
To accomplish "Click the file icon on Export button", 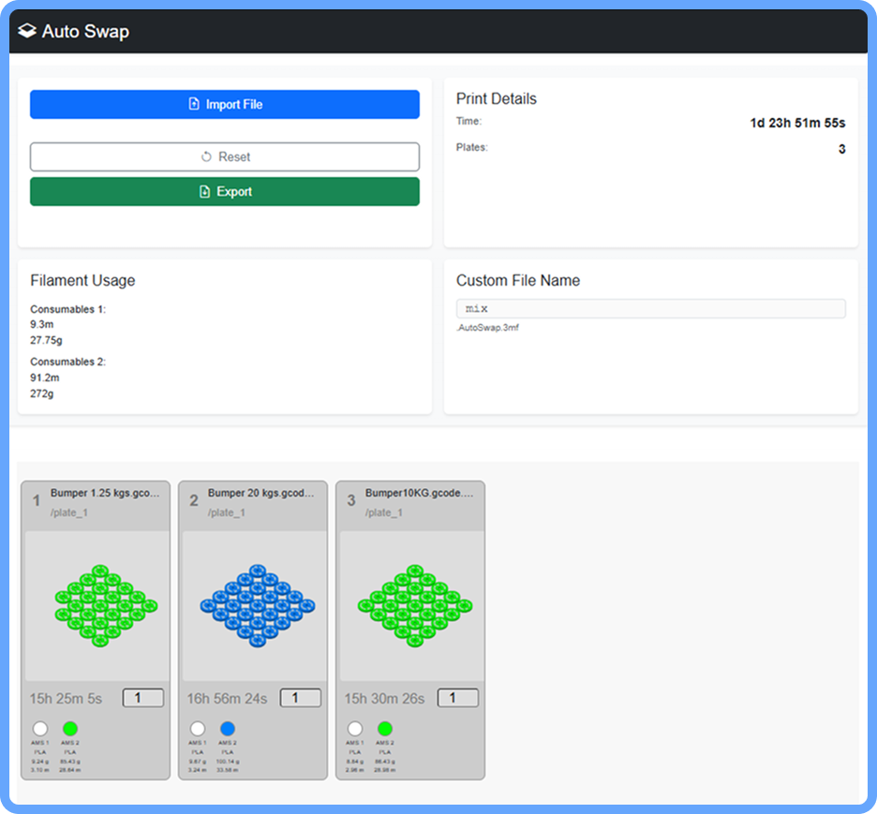I will 204,192.
